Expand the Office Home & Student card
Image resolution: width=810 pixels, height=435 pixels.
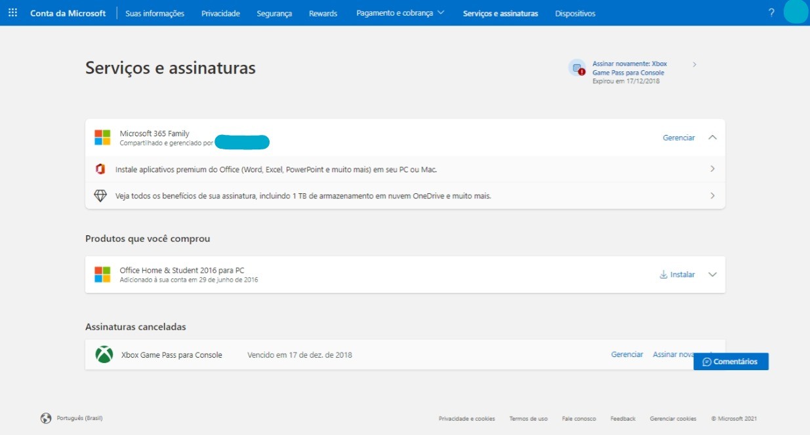point(713,274)
